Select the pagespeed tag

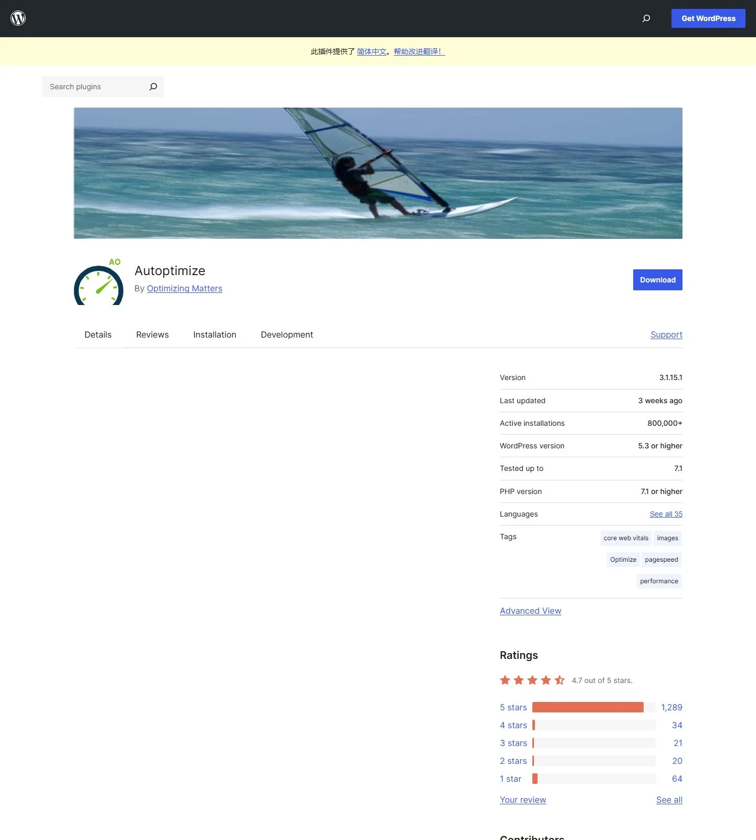coord(661,560)
